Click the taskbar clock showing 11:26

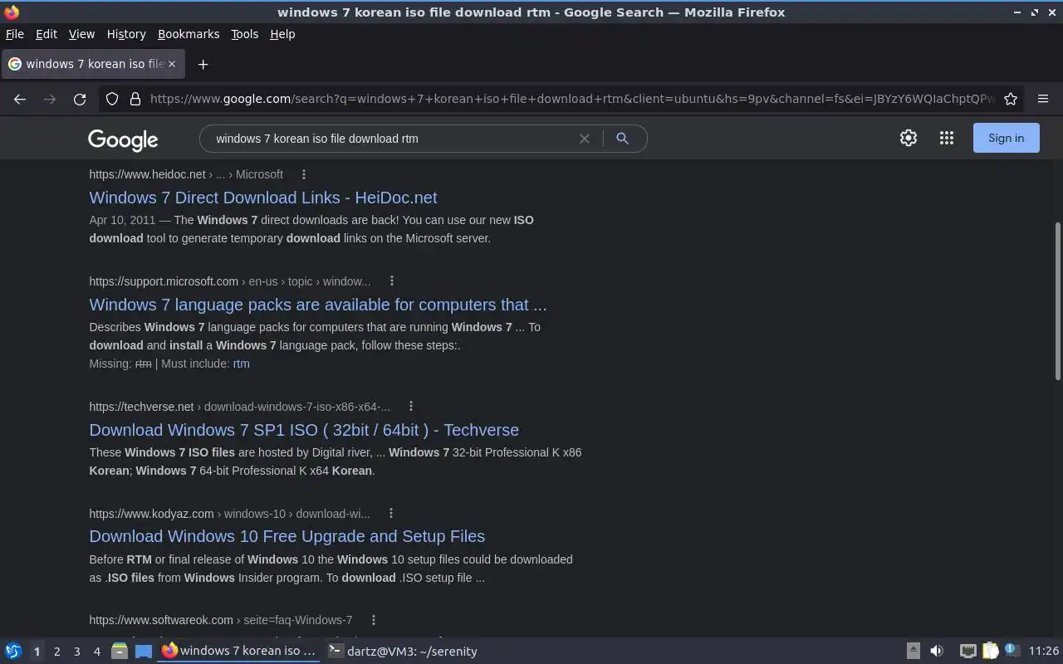tap(1044, 652)
